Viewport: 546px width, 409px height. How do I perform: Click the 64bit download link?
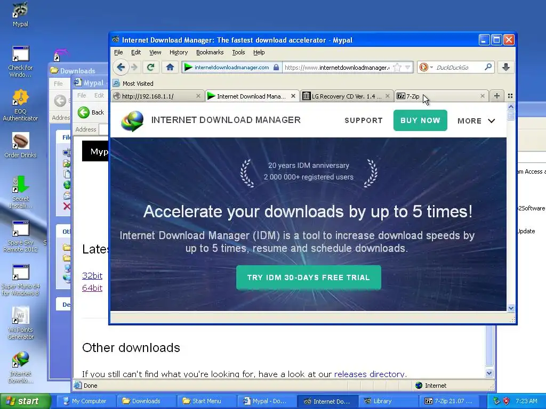click(x=92, y=288)
